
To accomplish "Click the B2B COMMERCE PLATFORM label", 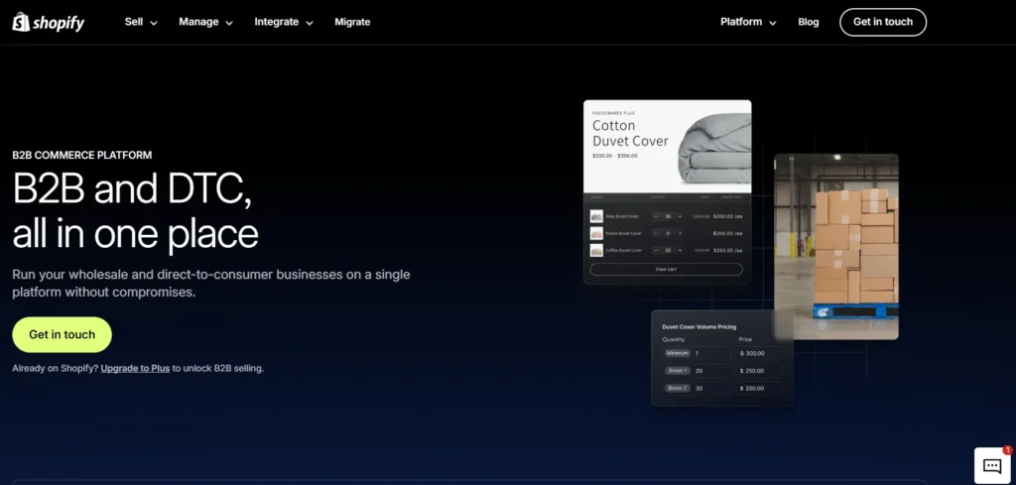I will (x=82, y=156).
